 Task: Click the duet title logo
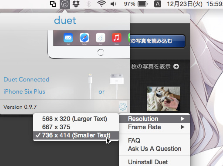click(x=65, y=20)
